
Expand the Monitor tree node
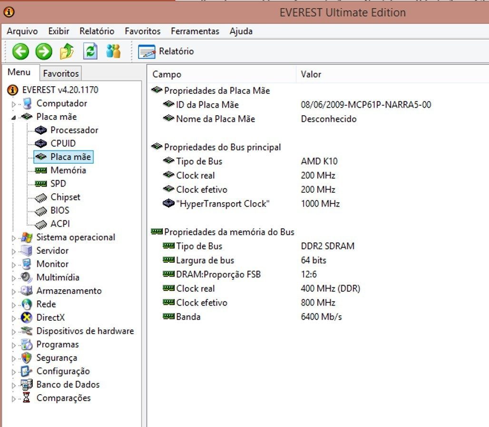point(13,265)
